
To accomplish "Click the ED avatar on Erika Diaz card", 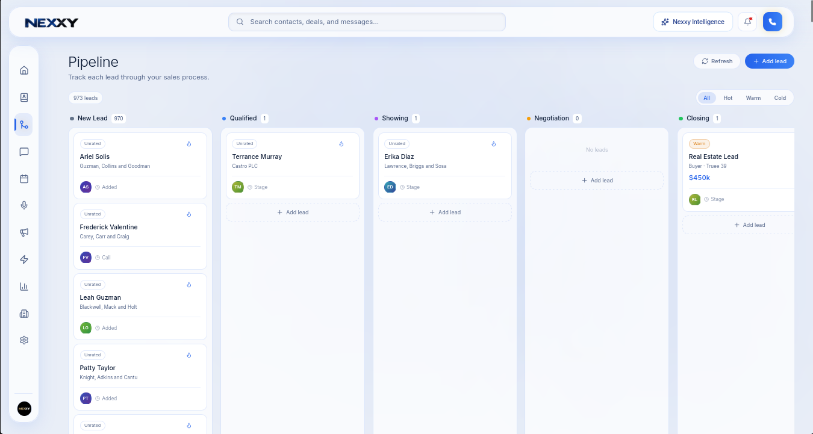I will click(x=391, y=187).
